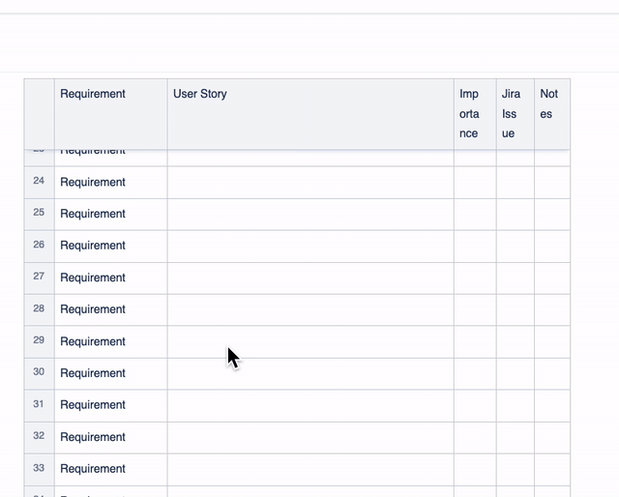Click row number 31
The height and width of the screenshot is (497, 619).
tap(39, 404)
